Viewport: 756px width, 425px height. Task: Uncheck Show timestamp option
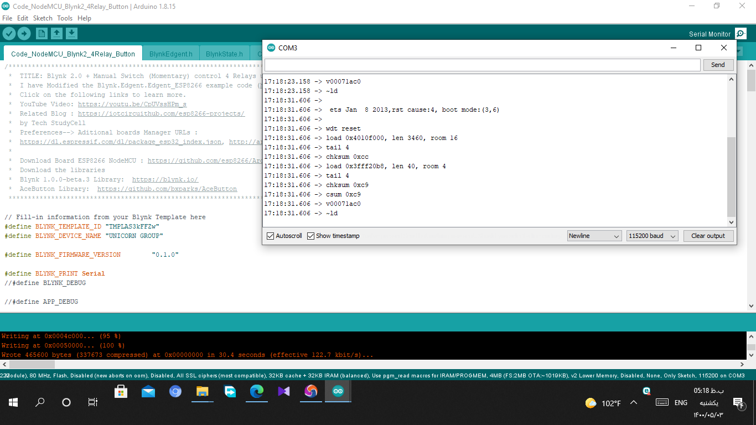[311, 236]
